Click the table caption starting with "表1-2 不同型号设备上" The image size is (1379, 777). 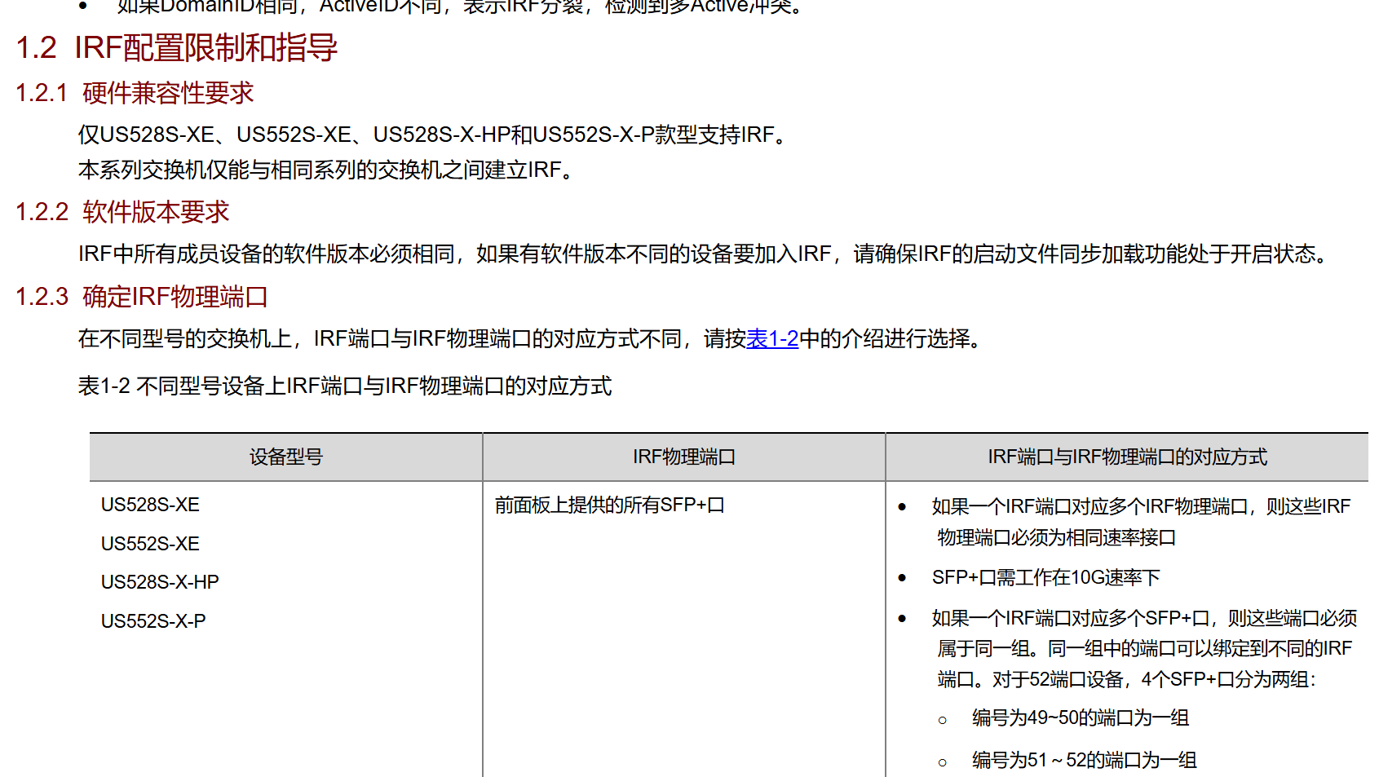click(x=344, y=386)
